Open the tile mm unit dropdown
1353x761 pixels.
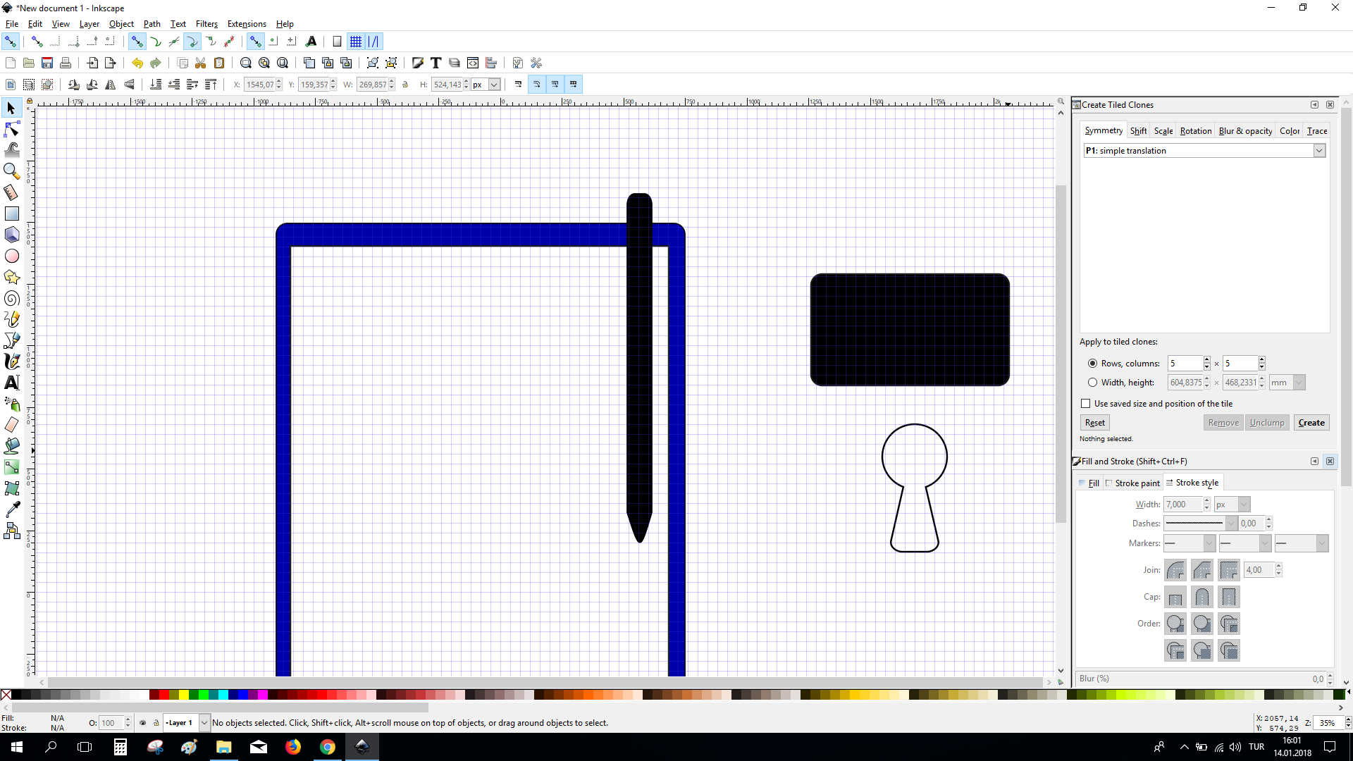click(x=1287, y=383)
